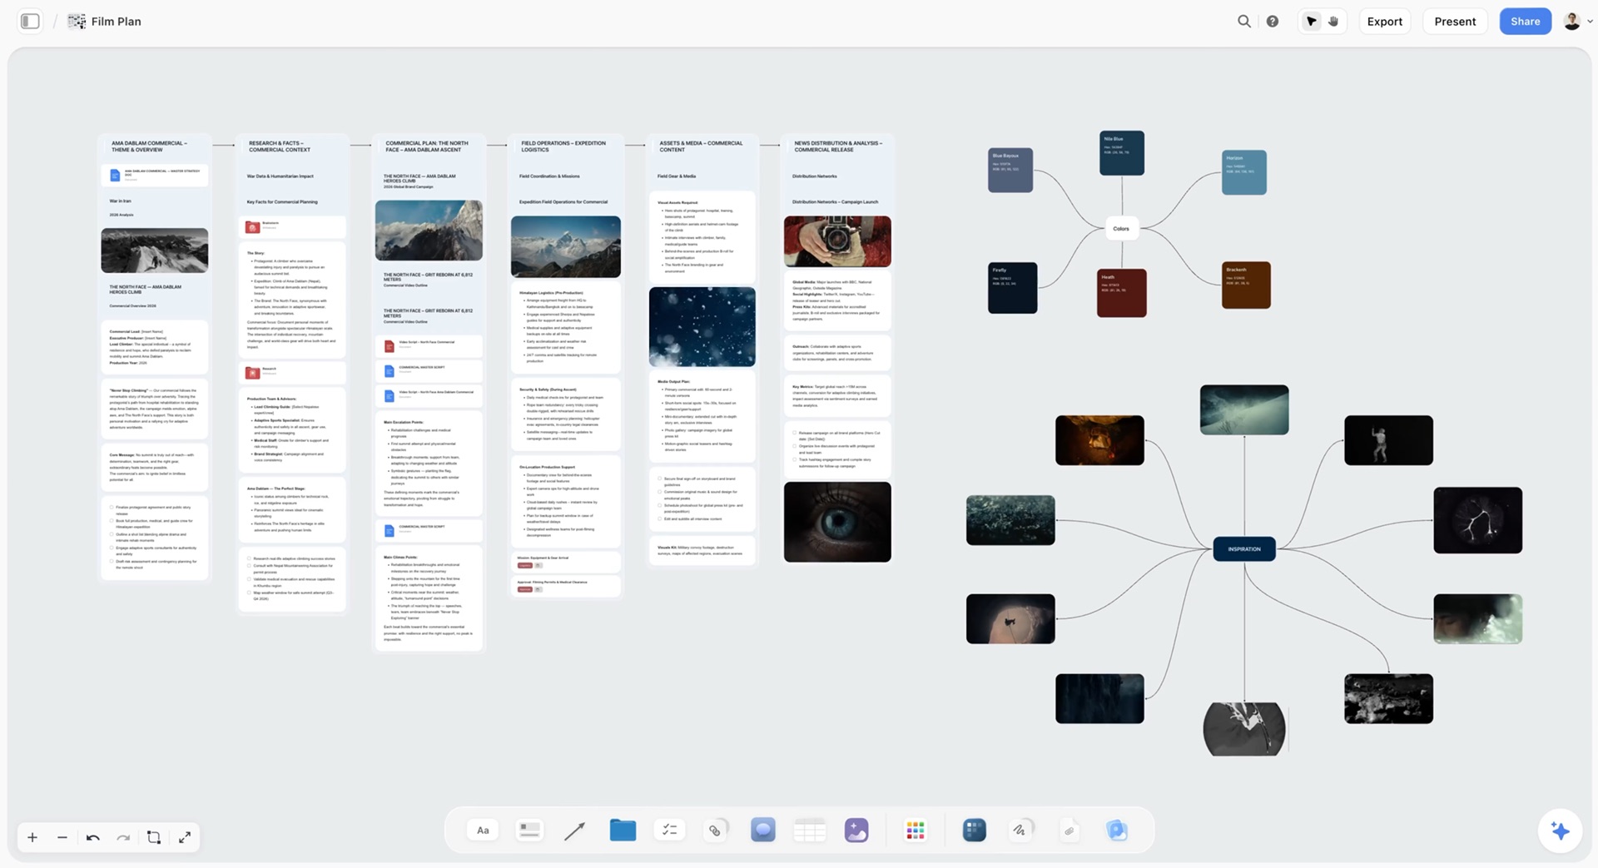The height and width of the screenshot is (868, 1598).
Task: Select the Firefly dark navy color card
Action: [1013, 288]
